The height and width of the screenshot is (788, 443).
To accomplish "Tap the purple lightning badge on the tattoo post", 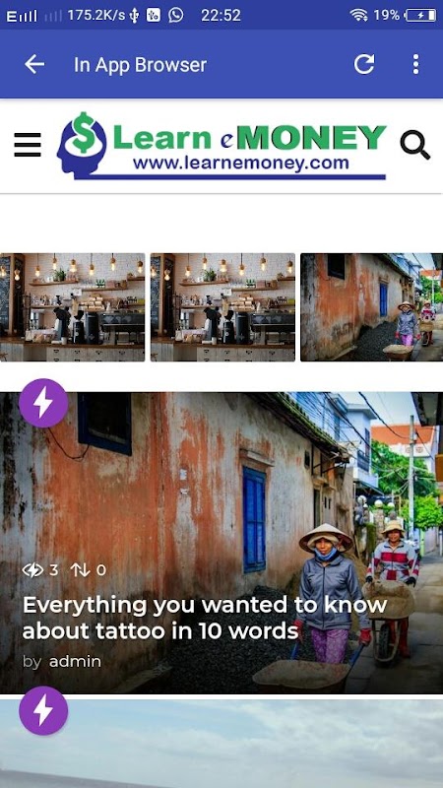I will pyautogui.click(x=43, y=403).
